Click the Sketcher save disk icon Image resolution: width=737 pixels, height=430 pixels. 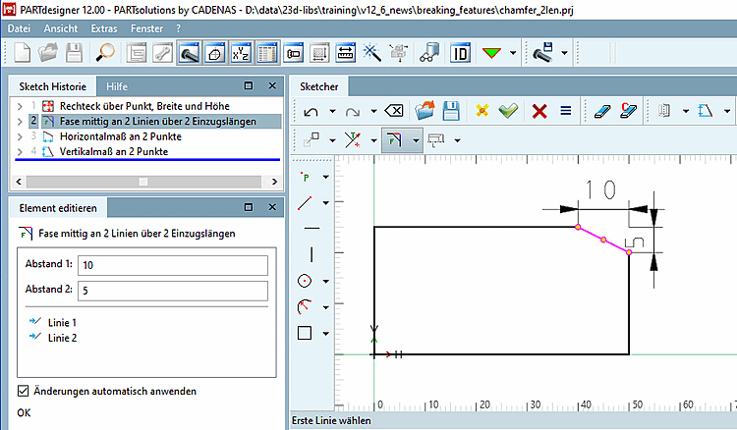coord(451,111)
